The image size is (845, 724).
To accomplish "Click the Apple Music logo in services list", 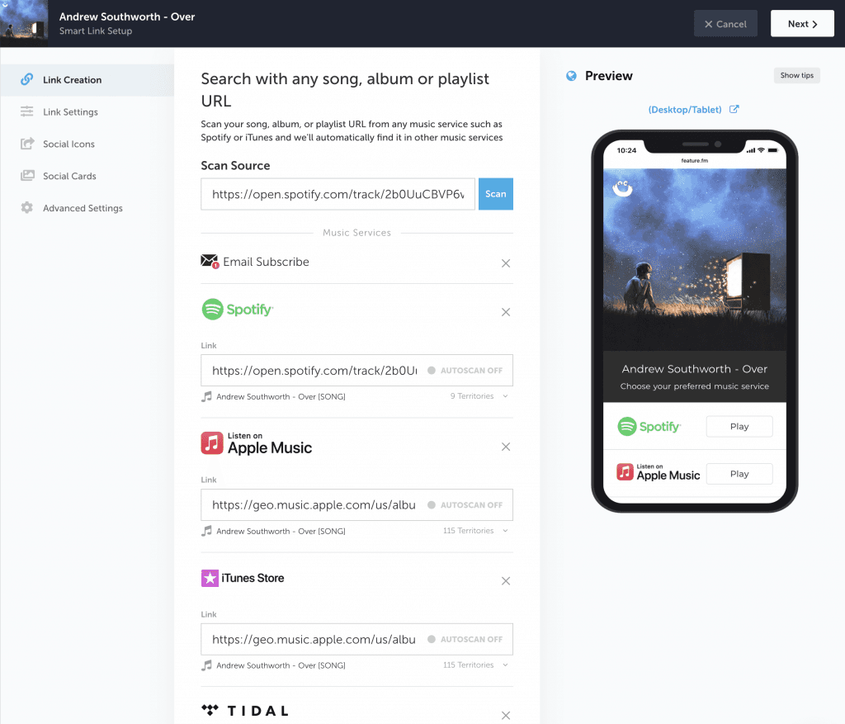I will (257, 443).
